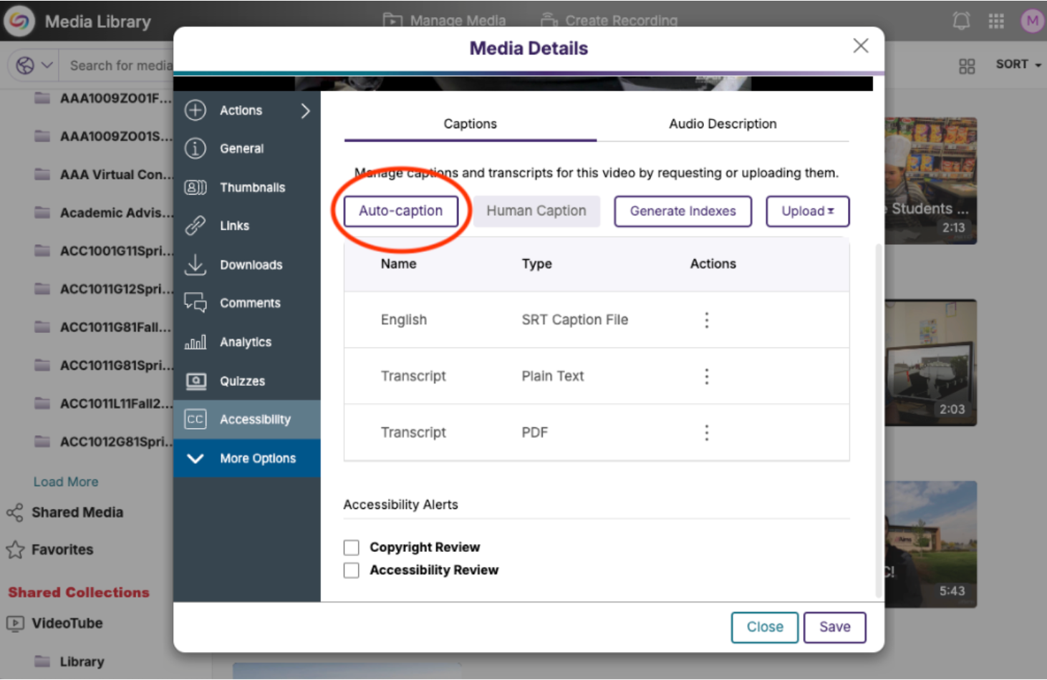Screen dimensions: 1047x680
Task: Open the English caption actions menu
Action: pyautogui.click(x=706, y=319)
